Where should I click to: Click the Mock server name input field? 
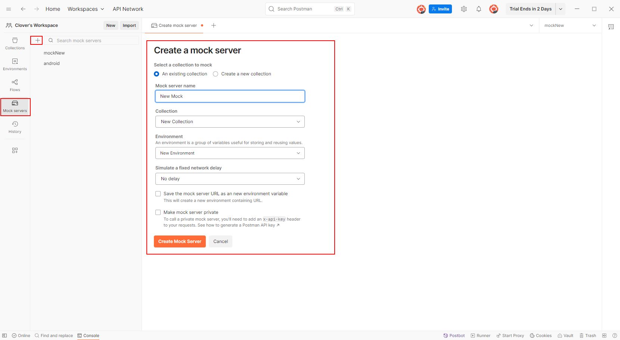point(230,96)
